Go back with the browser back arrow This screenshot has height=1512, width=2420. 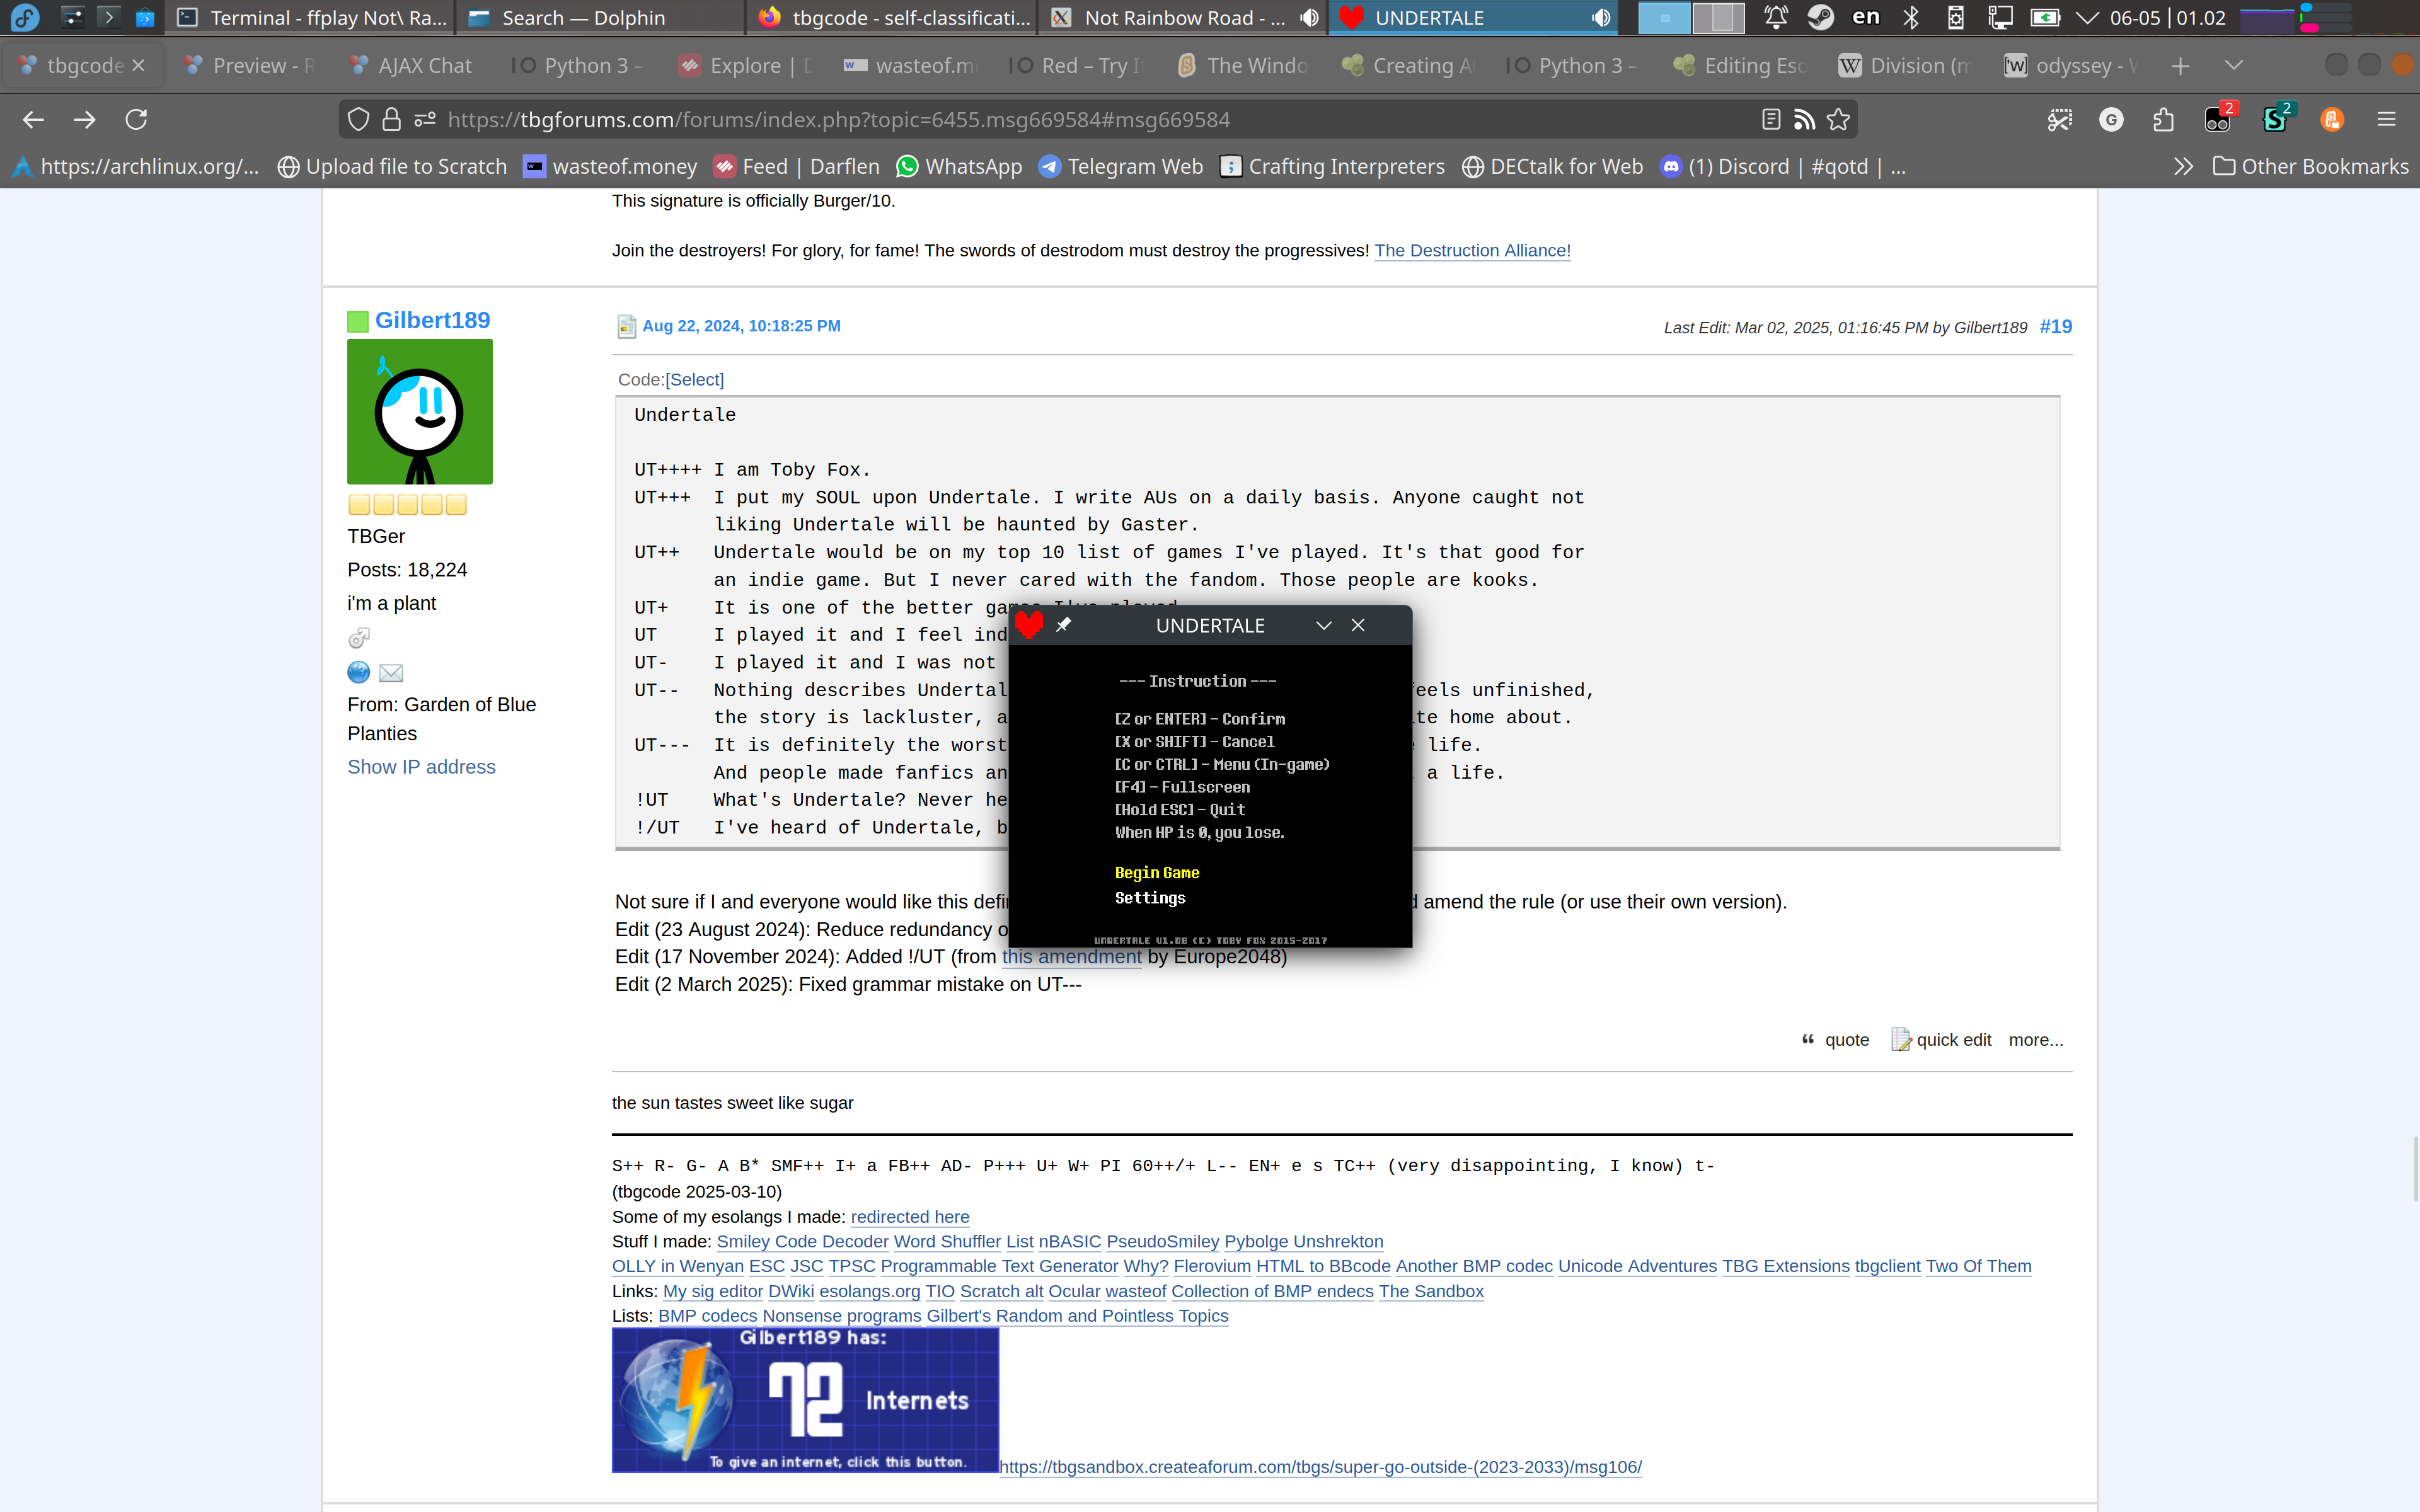coord(33,120)
